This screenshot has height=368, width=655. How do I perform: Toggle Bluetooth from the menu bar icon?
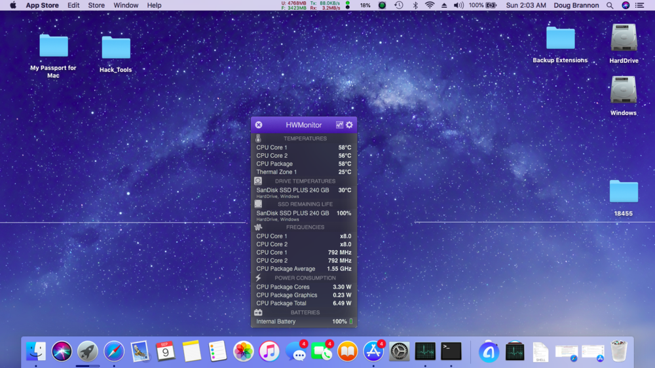[415, 5]
